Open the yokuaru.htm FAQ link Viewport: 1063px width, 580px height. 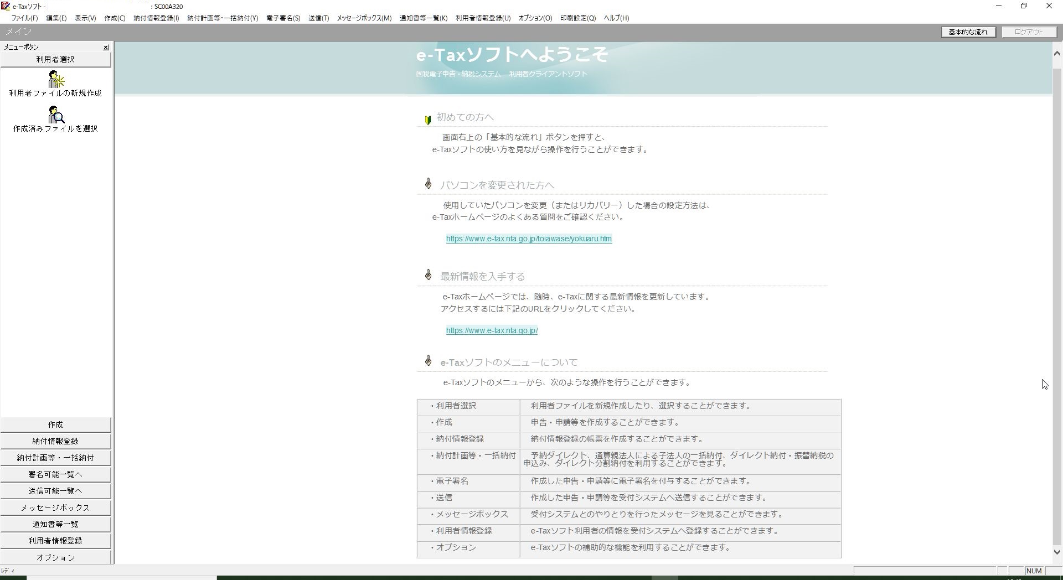(x=529, y=239)
